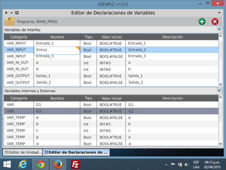Select the G1 variable row
The width and height of the screenshot is (226, 170).
pos(111,105)
